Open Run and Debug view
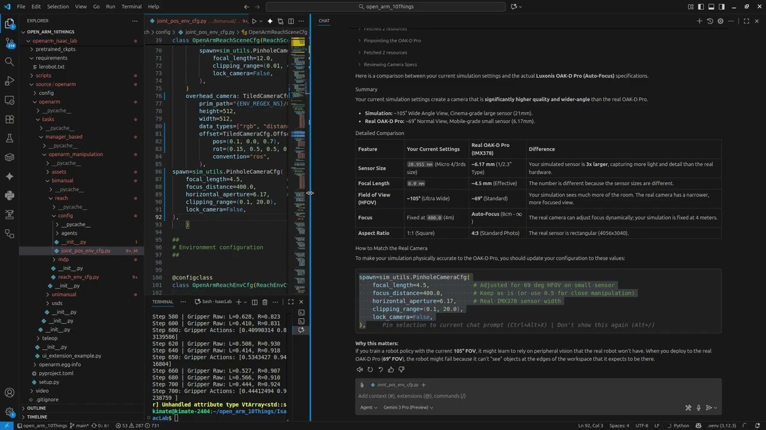This screenshot has width=766, height=430. point(10,81)
